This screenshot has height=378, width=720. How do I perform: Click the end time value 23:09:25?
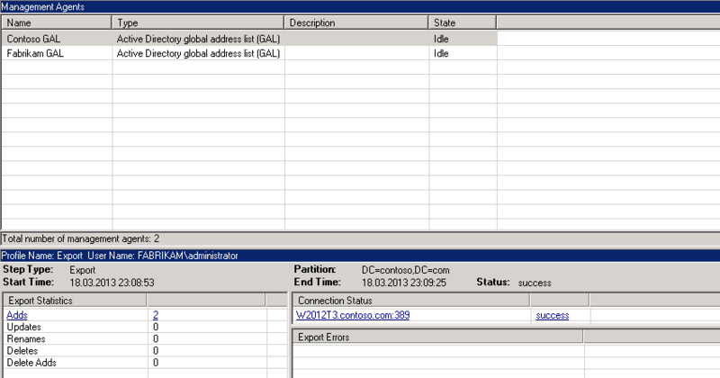[x=403, y=283]
